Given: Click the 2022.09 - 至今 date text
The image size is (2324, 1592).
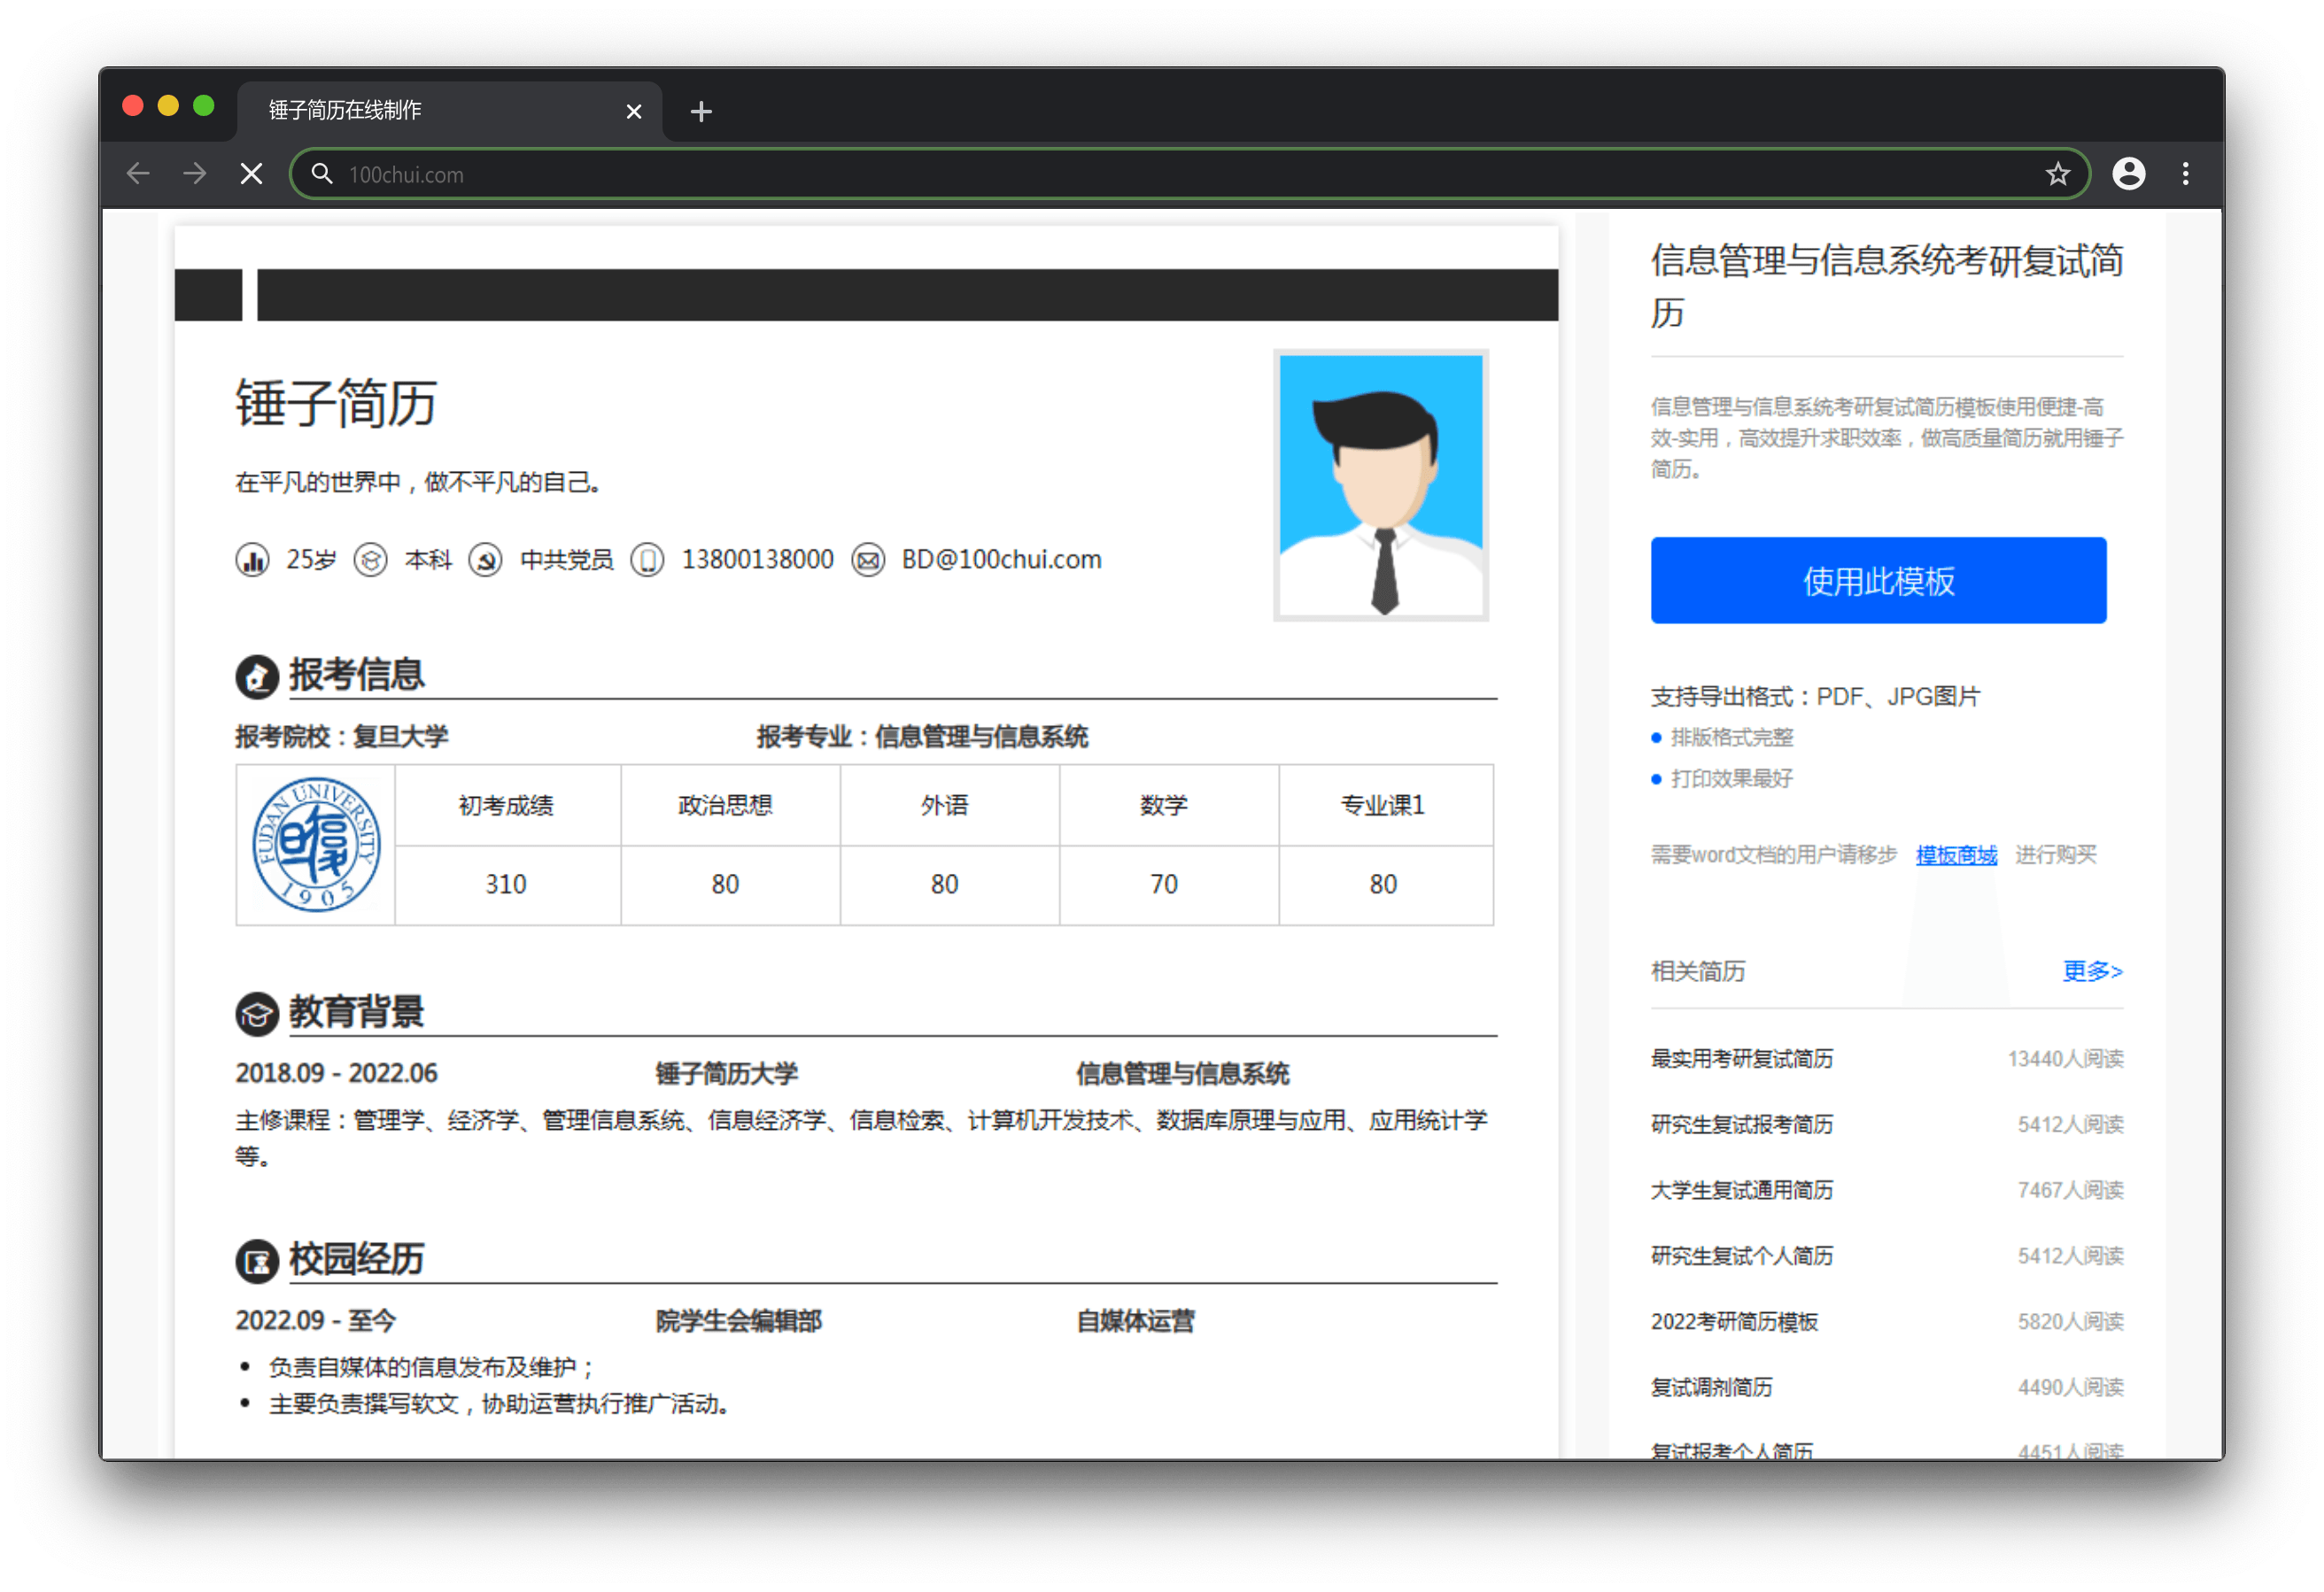Looking at the screenshot, I should click(x=316, y=1321).
